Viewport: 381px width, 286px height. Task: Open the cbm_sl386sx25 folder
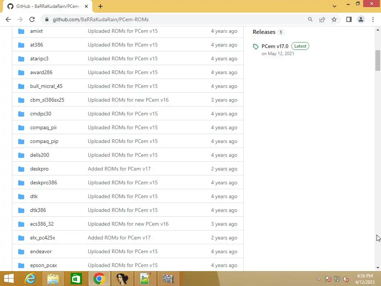(47, 100)
